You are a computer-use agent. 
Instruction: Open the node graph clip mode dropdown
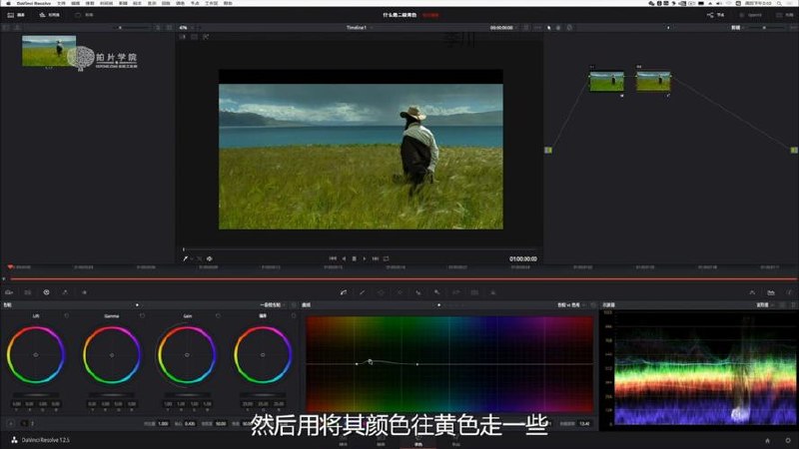[737, 28]
